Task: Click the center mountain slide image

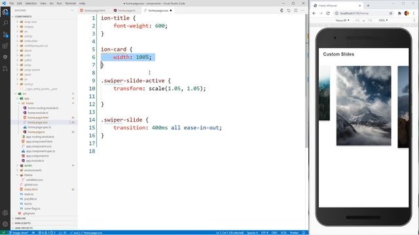Action: tap(364, 106)
